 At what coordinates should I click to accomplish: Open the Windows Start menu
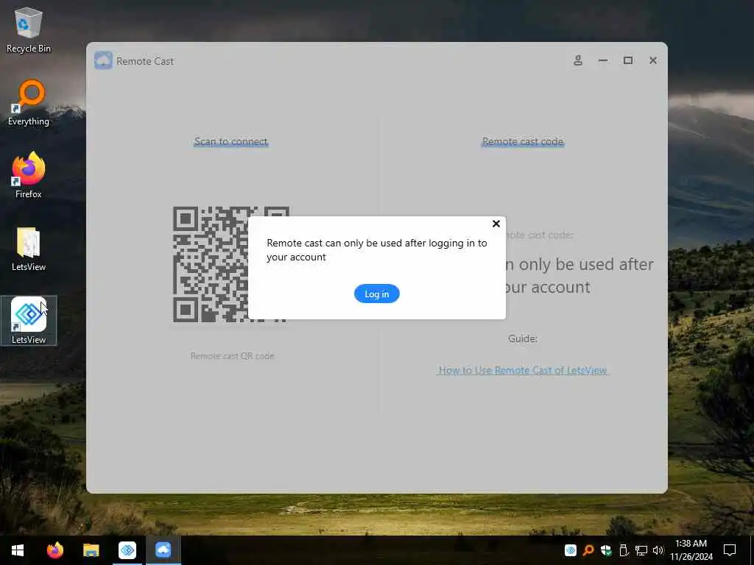click(x=18, y=550)
